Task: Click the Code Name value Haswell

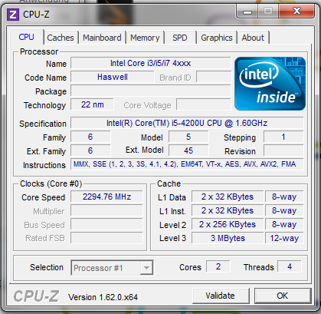Action: [x=113, y=77]
